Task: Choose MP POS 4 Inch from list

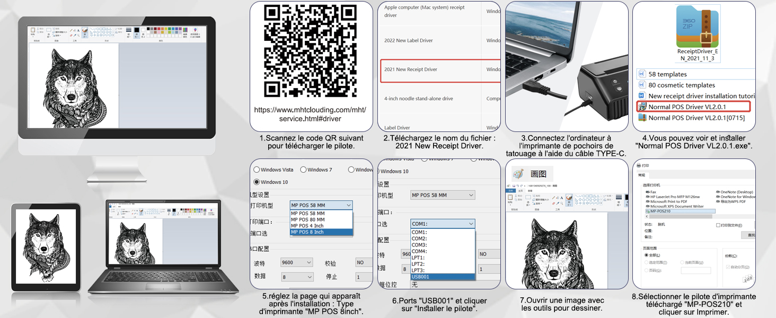Action: tap(321, 226)
